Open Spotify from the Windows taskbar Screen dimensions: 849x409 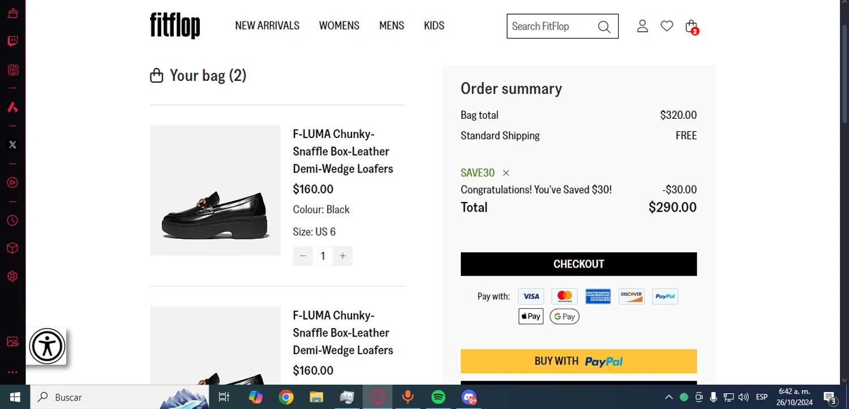point(438,397)
